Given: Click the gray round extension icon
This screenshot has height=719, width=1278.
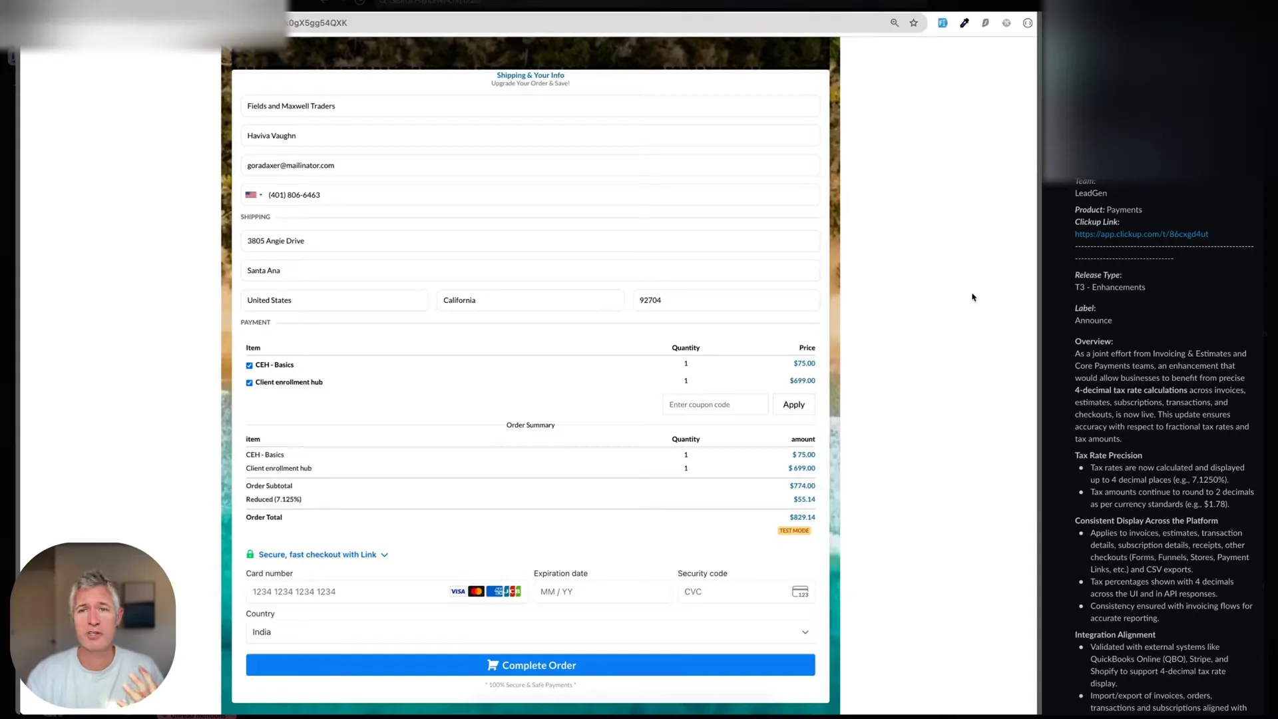Looking at the screenshot, I should pos(1006,23).
